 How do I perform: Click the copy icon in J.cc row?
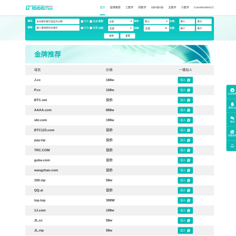[x=188, y=80]
